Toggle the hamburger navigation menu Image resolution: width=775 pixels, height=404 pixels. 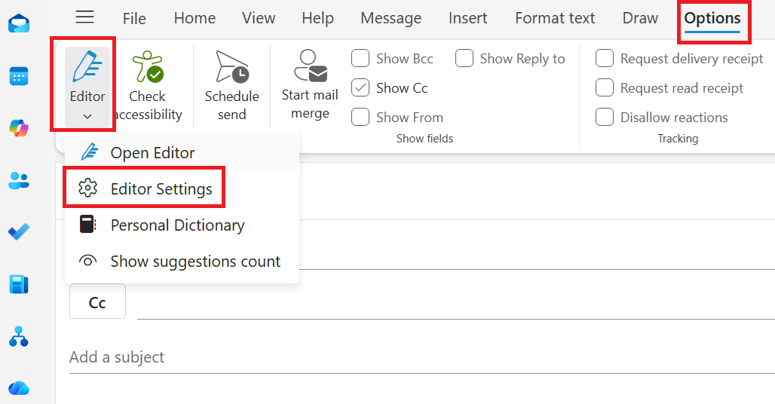coord(85,17)
